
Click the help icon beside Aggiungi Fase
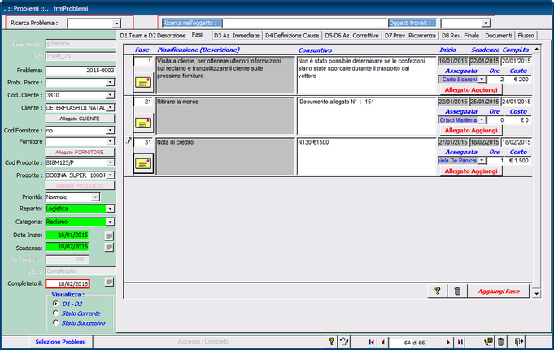(x=438, y=291)
